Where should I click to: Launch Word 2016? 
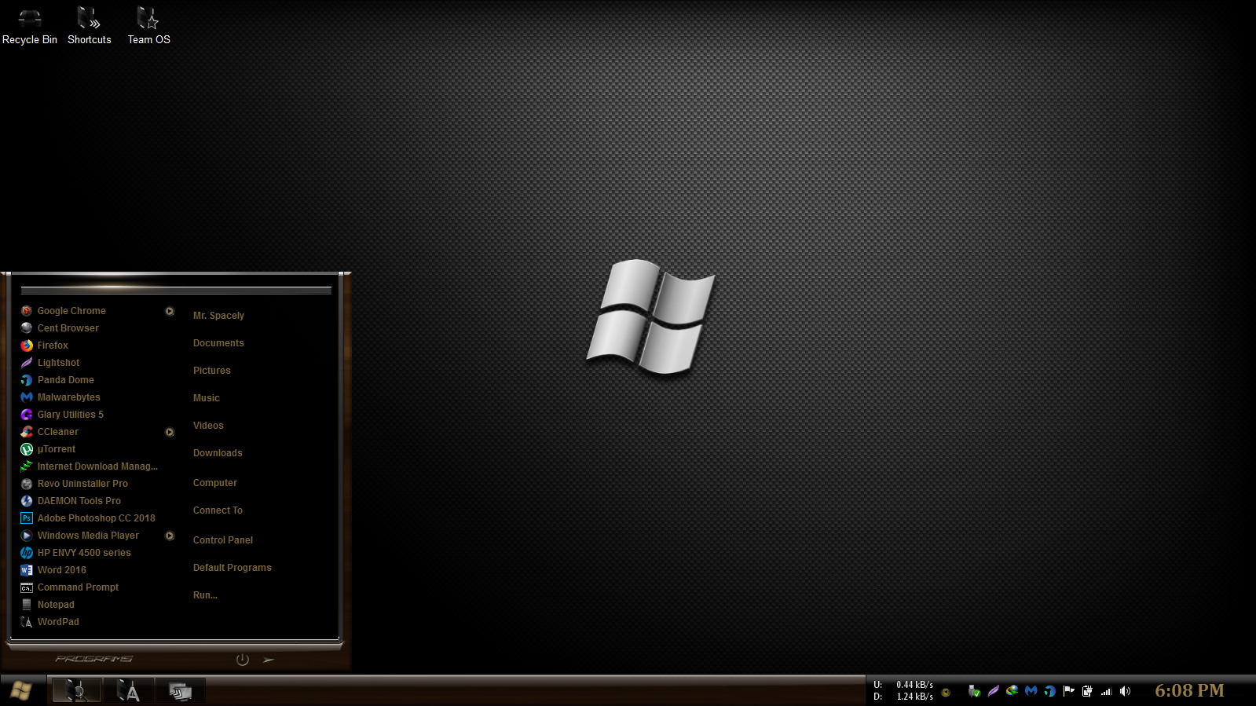coord(97,570)
